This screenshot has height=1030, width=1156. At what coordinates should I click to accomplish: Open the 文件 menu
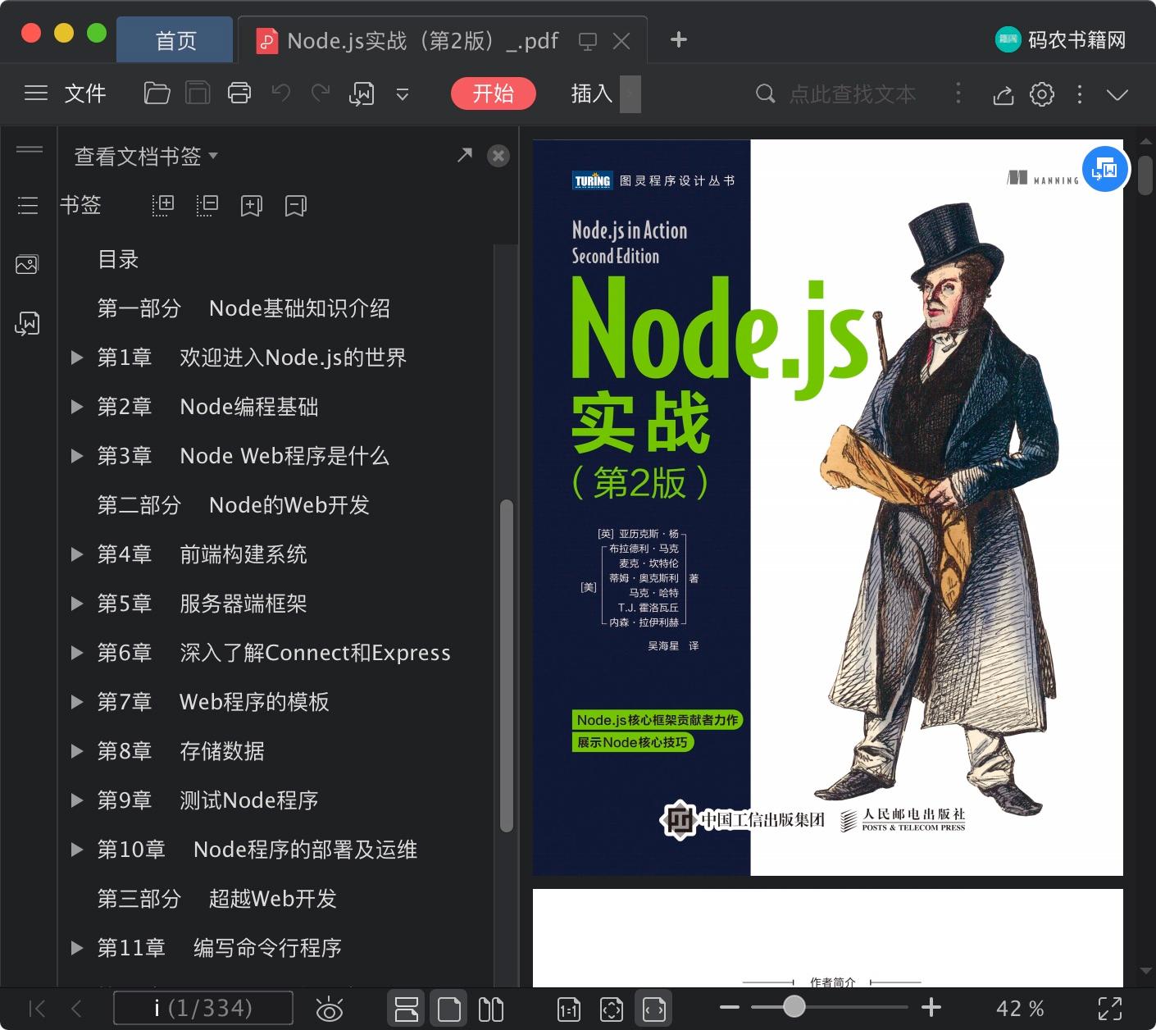pos(85,93)
